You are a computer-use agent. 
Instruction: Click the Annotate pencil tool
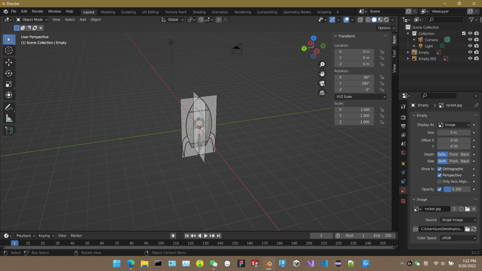coord(9,107)
